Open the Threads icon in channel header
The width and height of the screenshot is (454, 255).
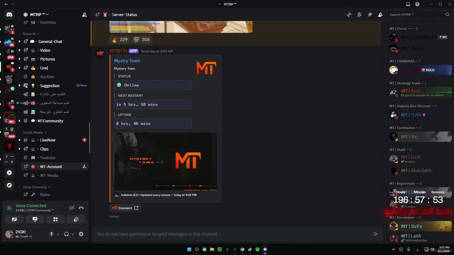point(349,15)
